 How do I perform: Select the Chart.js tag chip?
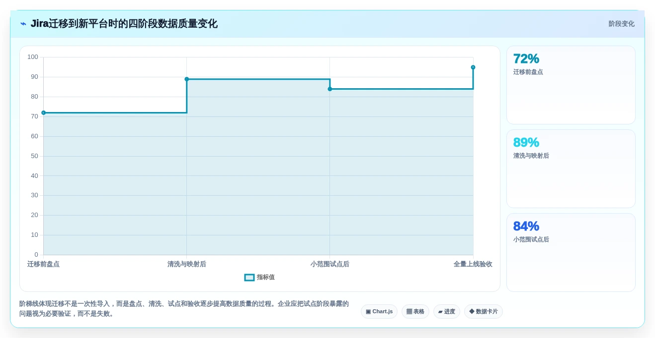click(x=379, y=311)
